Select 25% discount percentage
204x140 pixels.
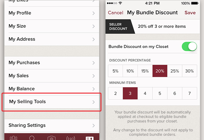pos(175,71)
